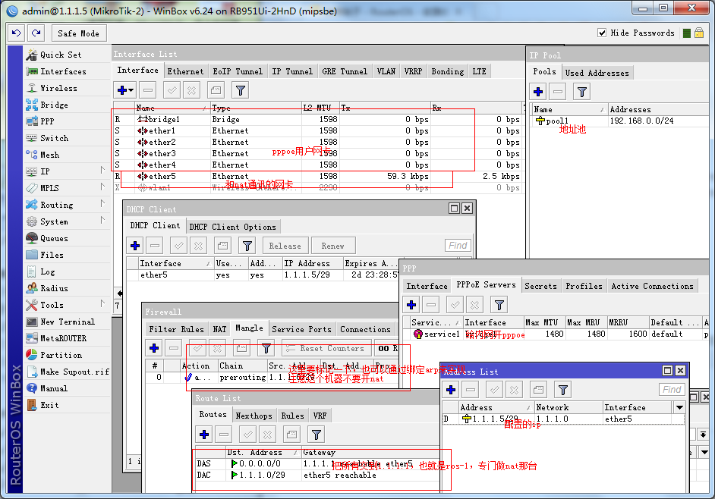Switch to the Nexthops tab in Route List
The width and height of the screenshot is (715, 499).
(x=254, y=416)
